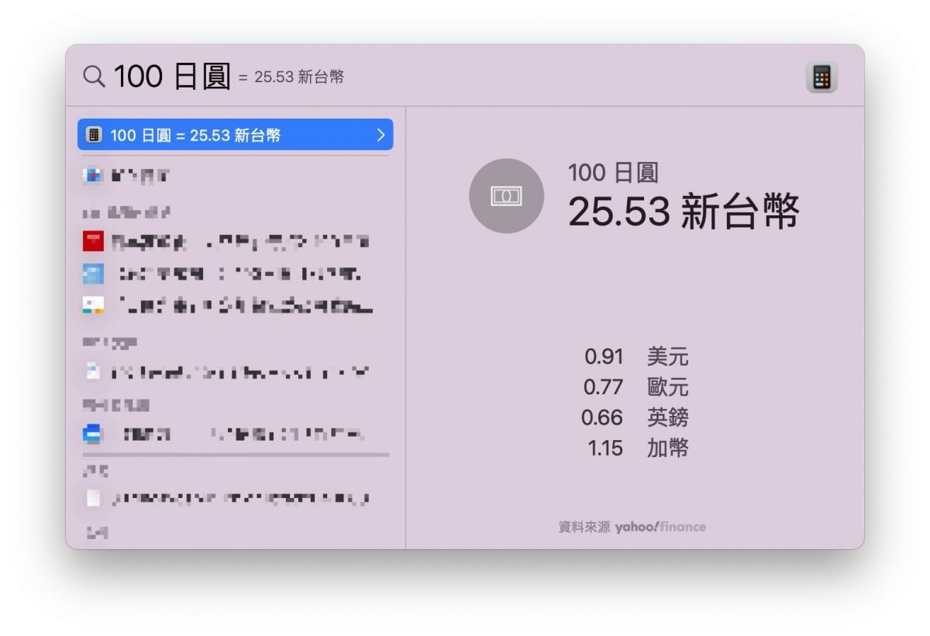930x636 pixels.
Task: Click the magnifying glass search icon
Action: tap(94, 77)
